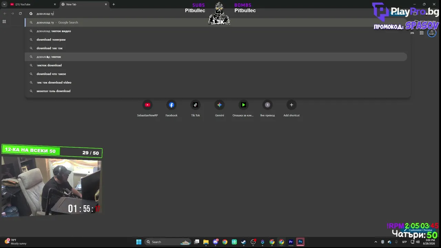The height and width of the screenshot is (248, 441).
Task: Go forward to the next page
Action: [x=12, y=13]
